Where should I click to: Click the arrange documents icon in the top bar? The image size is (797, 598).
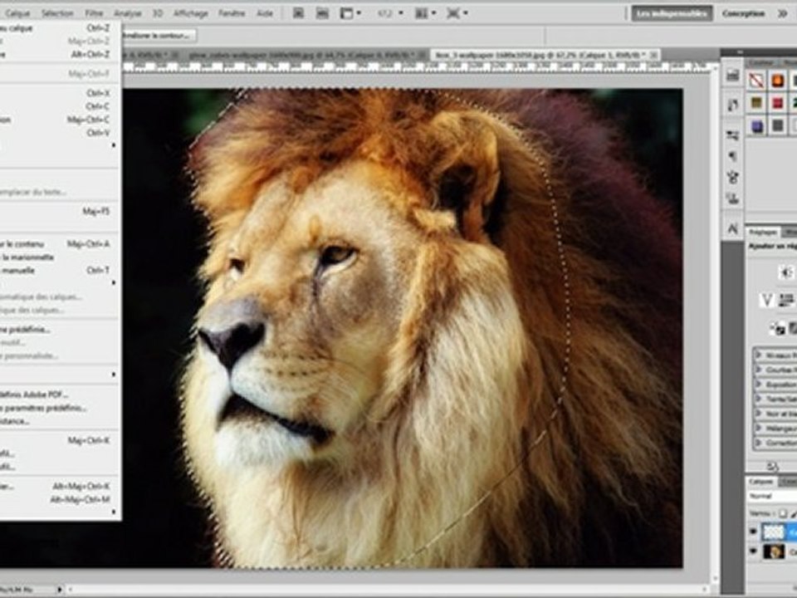click(x=425, y=13)
